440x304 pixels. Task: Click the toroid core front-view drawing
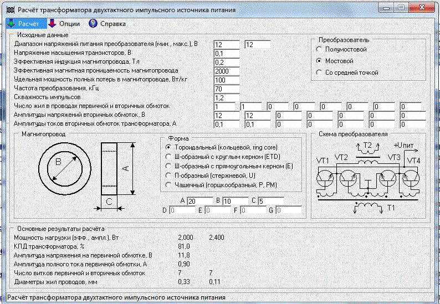point(65,168)
